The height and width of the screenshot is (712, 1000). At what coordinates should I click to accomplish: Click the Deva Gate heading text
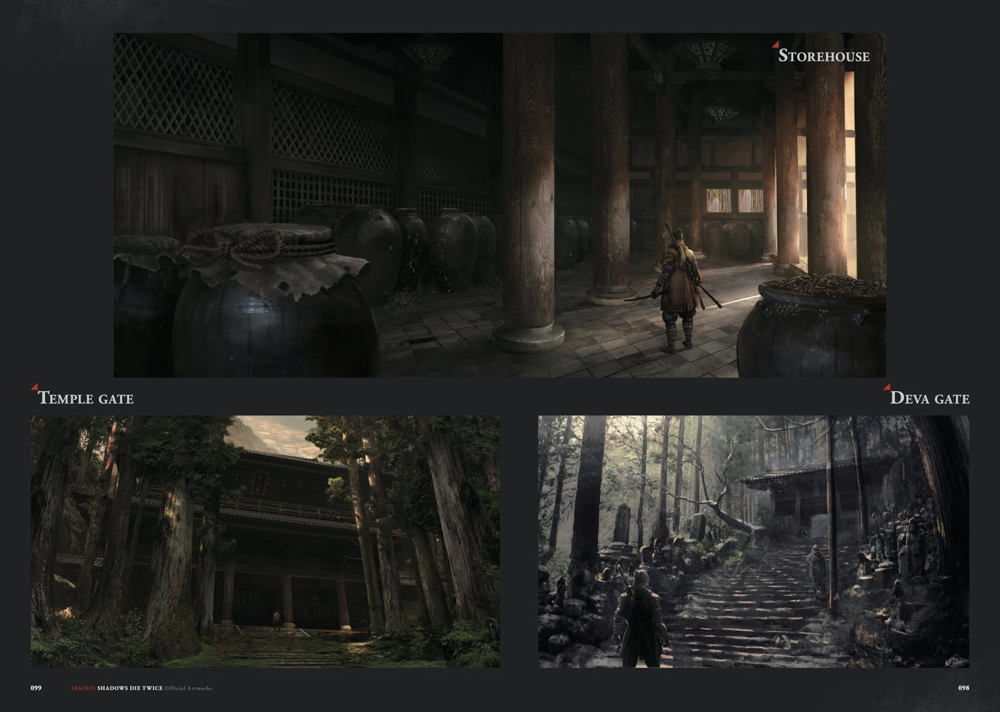coord(929,398)
